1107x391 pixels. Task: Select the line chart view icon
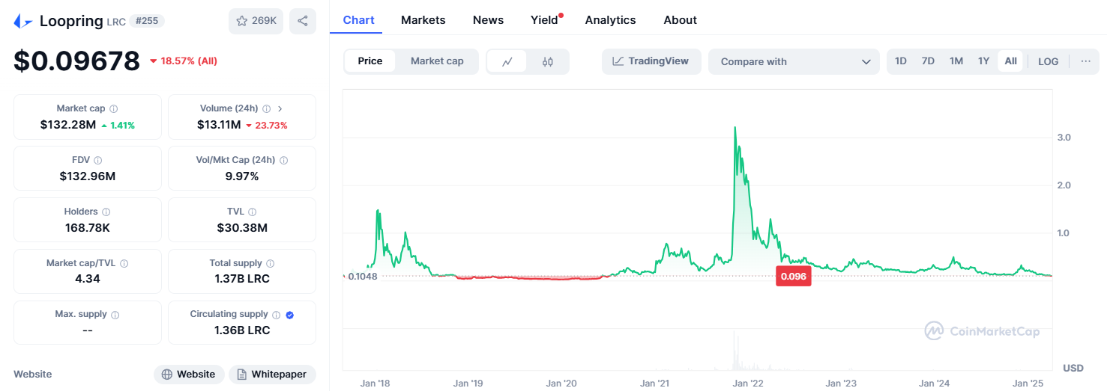click(507, 61)
